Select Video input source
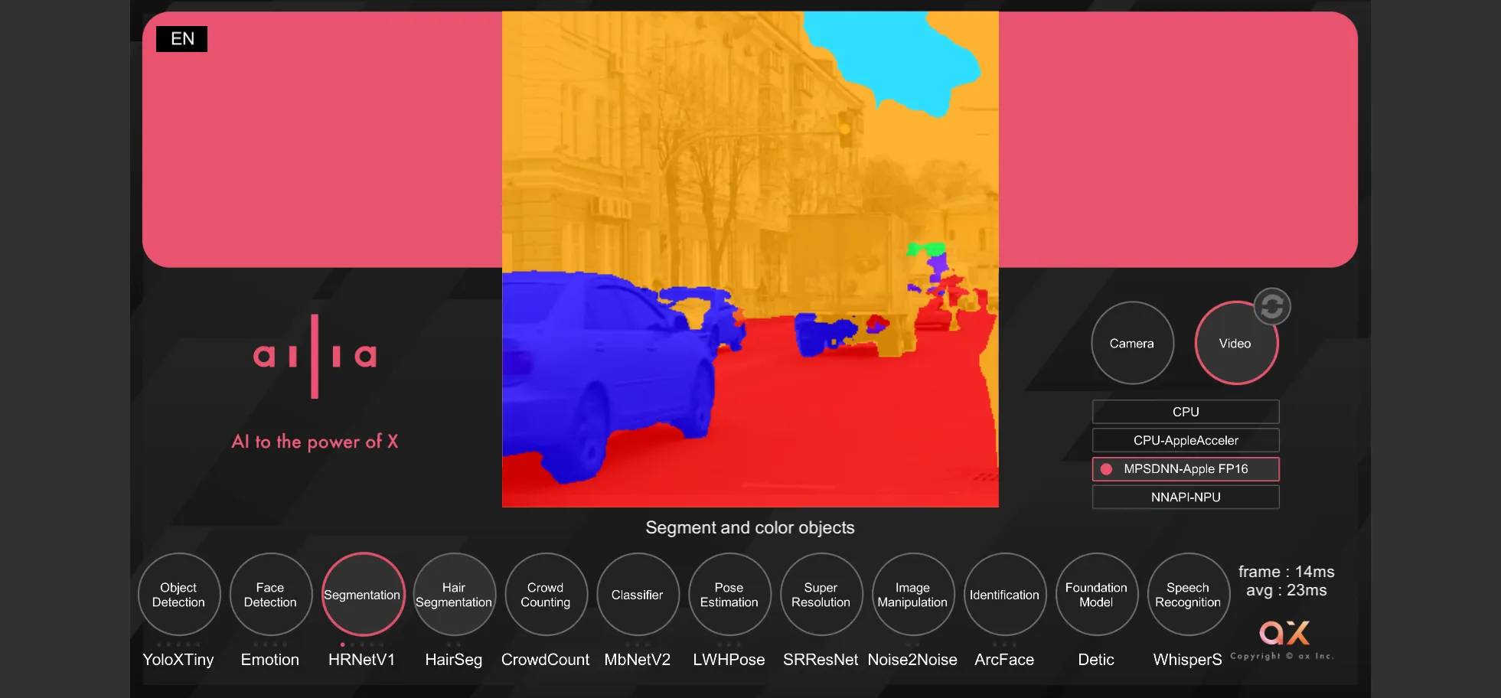The height and width of the screenshot is (698, 1501). (x=1235, y=343)
